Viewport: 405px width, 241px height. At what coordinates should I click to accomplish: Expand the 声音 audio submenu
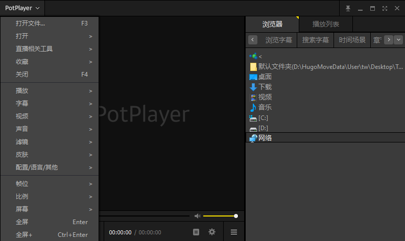tap(50, 129)
